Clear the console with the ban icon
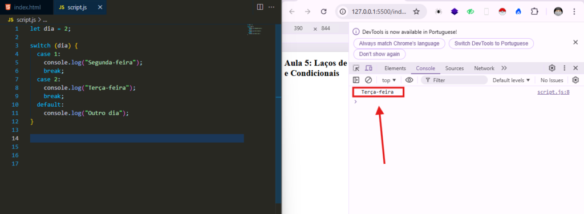The width and height of the screenshot is (584, 214). (368, 80)
